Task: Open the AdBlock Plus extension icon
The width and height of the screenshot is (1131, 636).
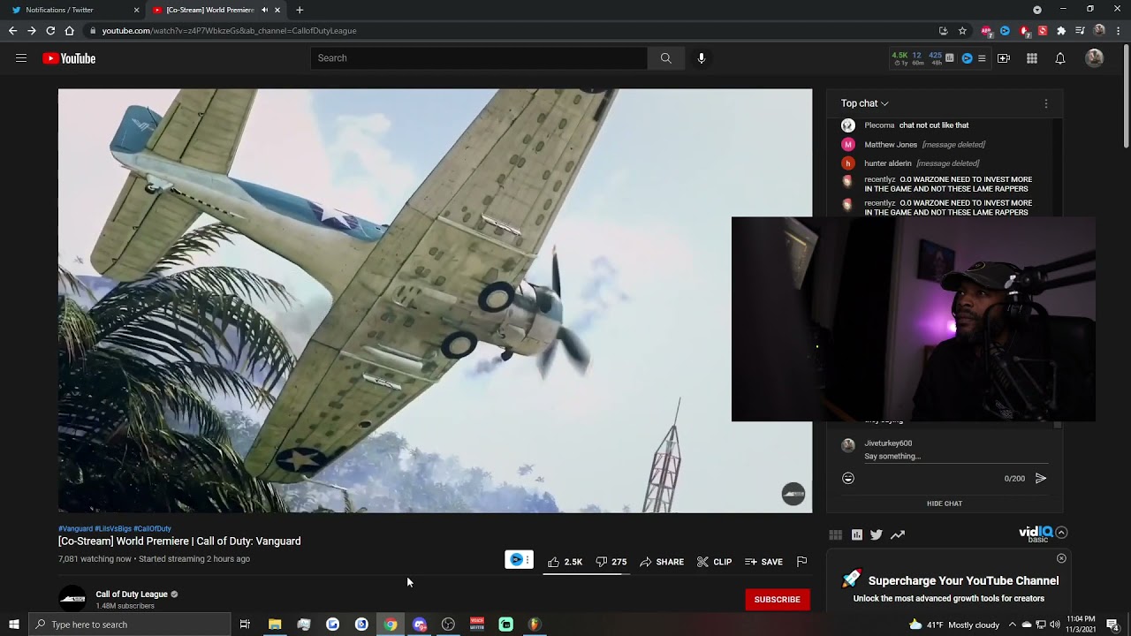Action: pyautogui.click(x=986, y=31)
